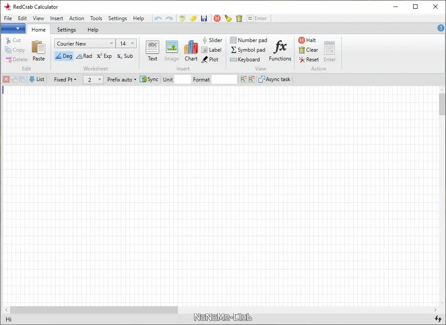
Task: Click the red Halt icon in the top toolbar
Action: [x=217, y=18]
